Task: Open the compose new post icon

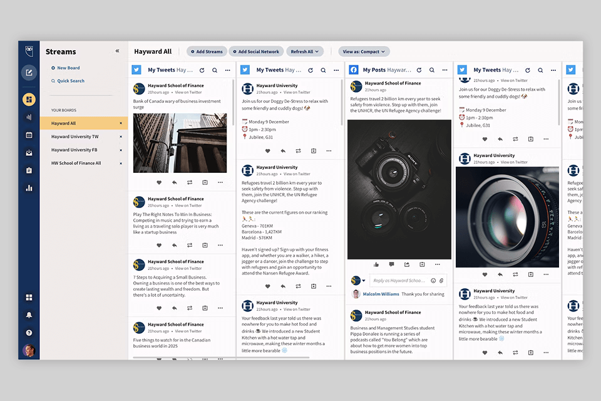Action: [29, 73]
